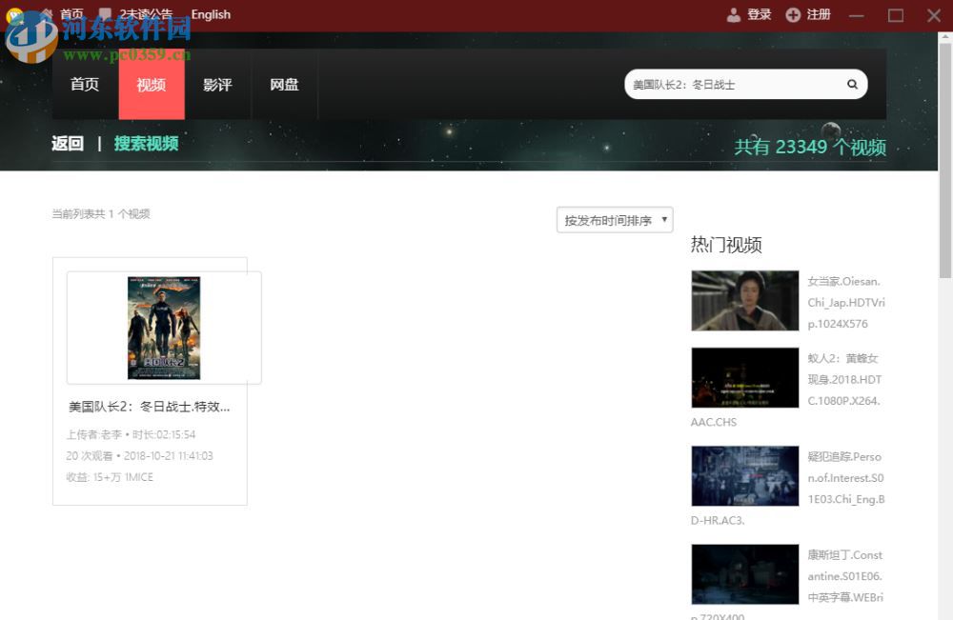Open 注册 register link
The image size is (953, 620).
click(x=819, y=14)
